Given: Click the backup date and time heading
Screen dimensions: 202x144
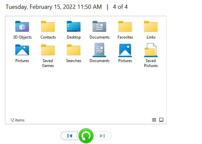Looking at the screenshot, I should click(x=53, y=7).
